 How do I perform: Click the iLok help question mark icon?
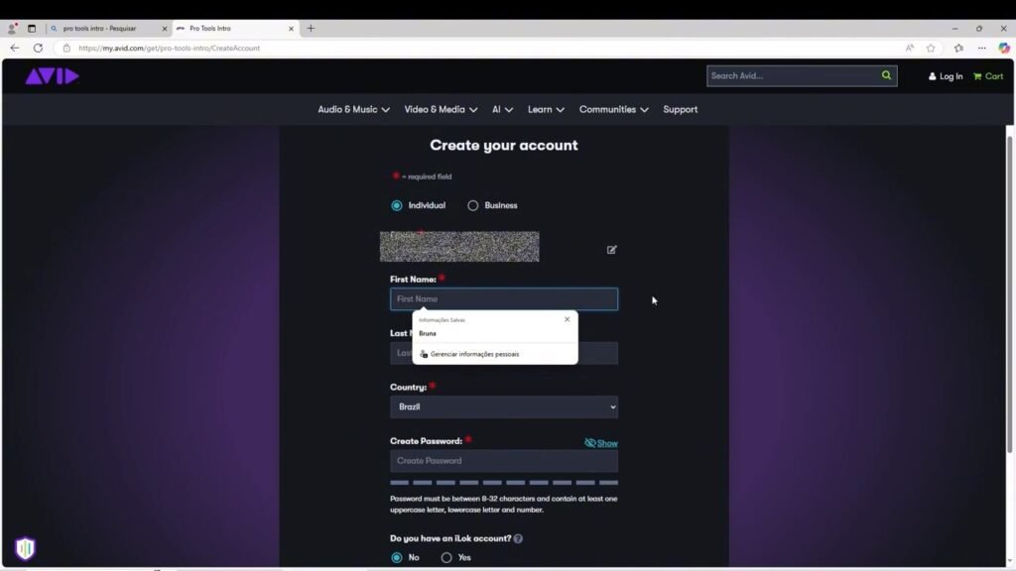click(518, 538)
